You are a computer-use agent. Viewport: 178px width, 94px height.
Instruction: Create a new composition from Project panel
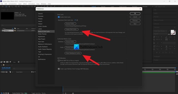click(x=7, y=62)
